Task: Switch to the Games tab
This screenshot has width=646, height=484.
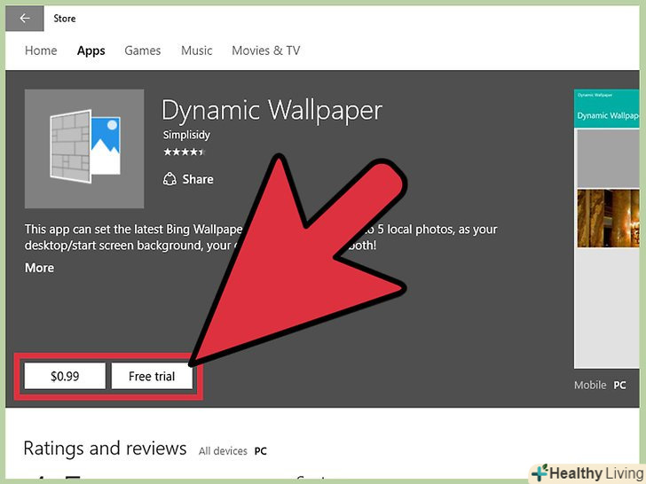Action: click(x=142, y=51)
